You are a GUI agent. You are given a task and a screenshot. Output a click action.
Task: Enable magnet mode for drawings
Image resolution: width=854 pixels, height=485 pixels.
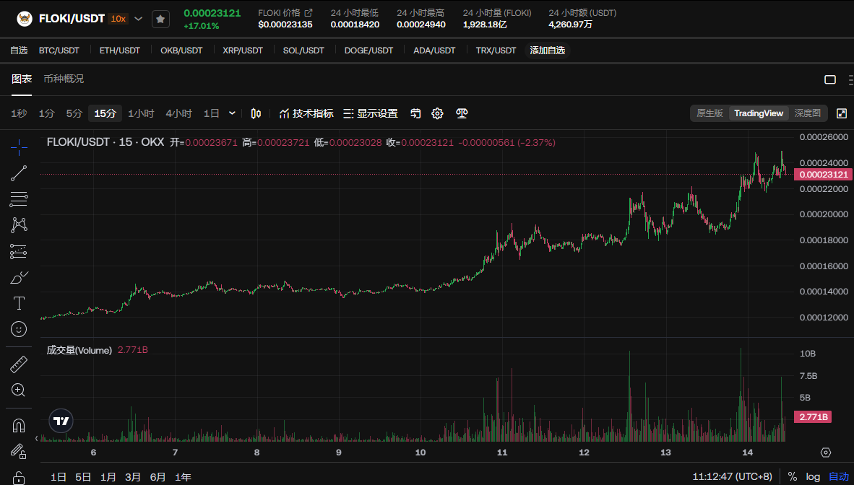20,426
